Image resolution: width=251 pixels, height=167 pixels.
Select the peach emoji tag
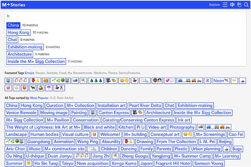click(x=25, y=88)
